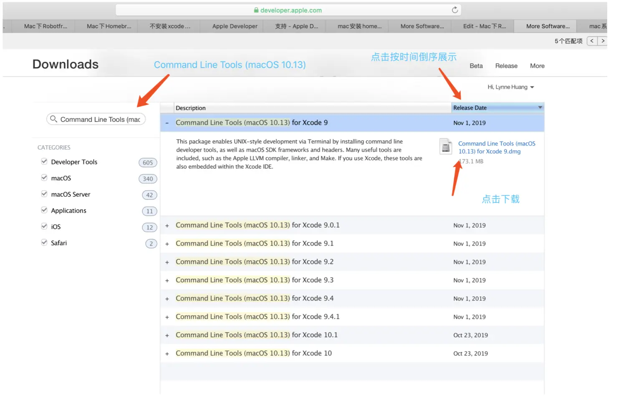Viewport: 626px width, 401px height.
Task: Download Command Line Tools for Xcode 9.dmg
Action: 497,147
